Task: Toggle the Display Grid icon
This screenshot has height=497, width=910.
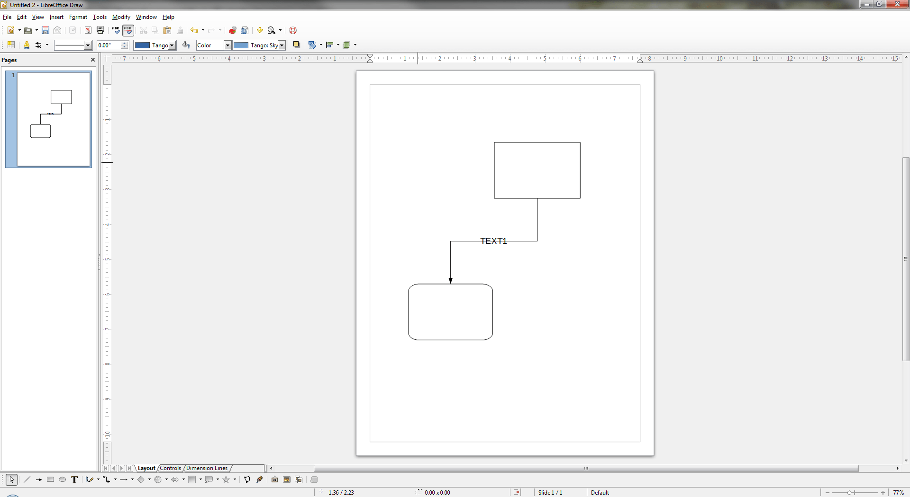Action: [11, 45]
